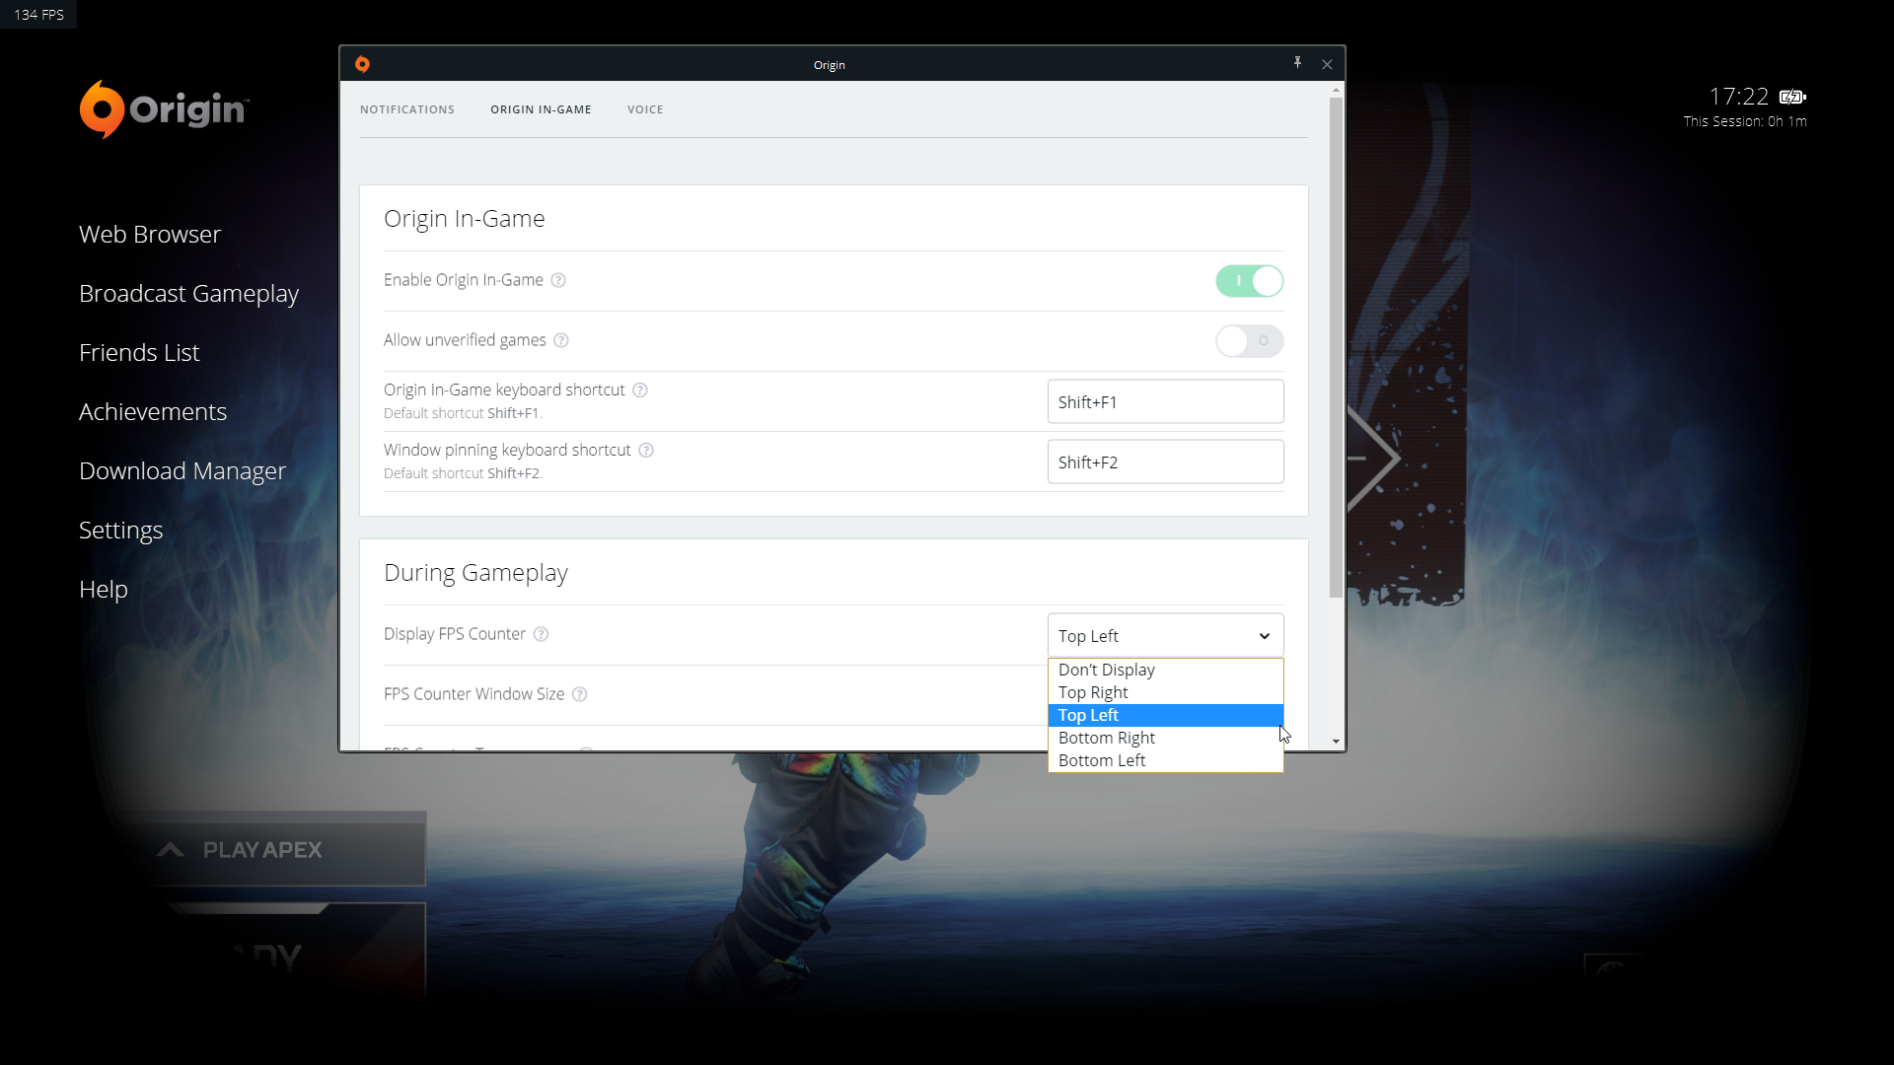The image size is (1894, 1065).
Task: Click the Broadcast Gameplay sidebar icon
Action: pos(188,293)
